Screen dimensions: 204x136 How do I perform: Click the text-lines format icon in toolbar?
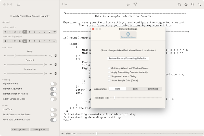(128, 4)
